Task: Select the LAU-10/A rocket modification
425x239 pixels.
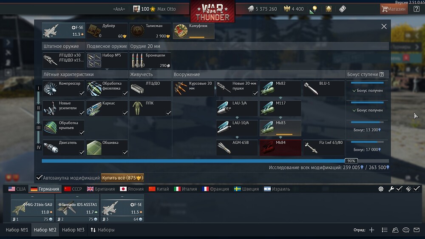Action: point(237,128)
